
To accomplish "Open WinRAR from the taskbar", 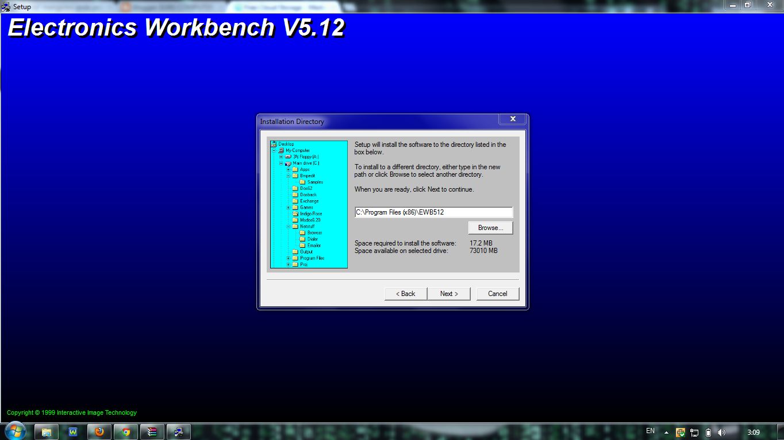I will click(152, 431).
